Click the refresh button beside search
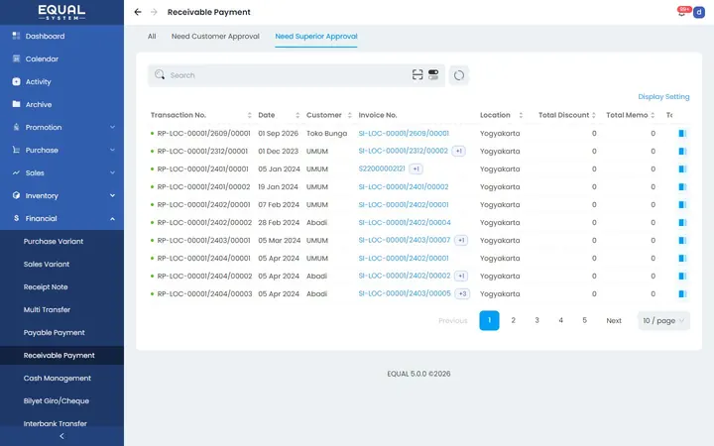714x446 pixels. 459,75
